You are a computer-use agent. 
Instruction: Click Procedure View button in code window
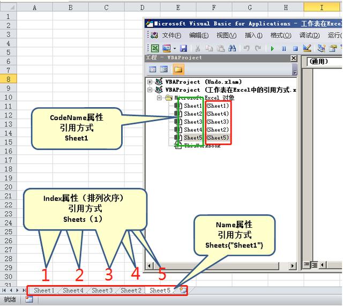[x=307, y=265]
